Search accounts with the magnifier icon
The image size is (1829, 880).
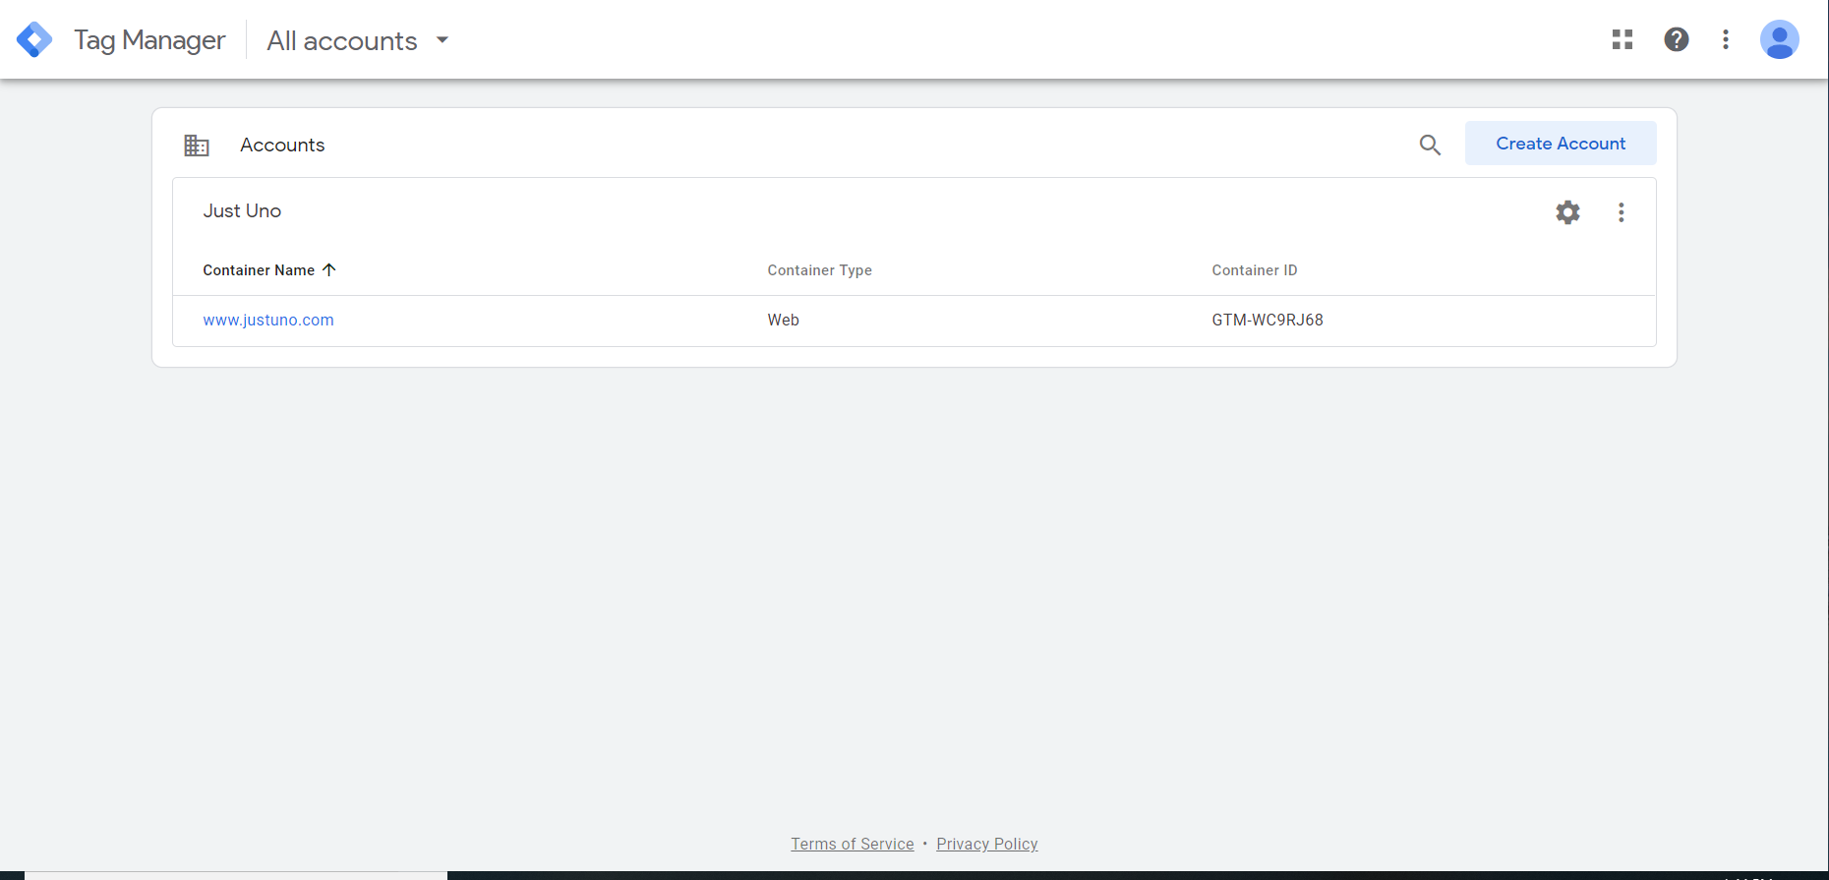coord(1430,145)
